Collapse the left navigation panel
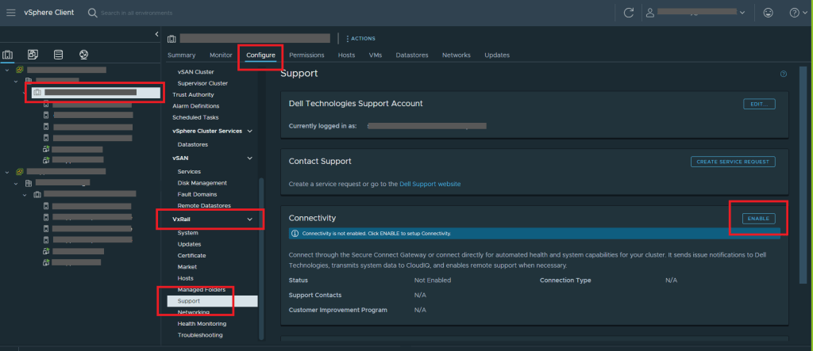The image size is (813, 351). click(x=156, y=34)
